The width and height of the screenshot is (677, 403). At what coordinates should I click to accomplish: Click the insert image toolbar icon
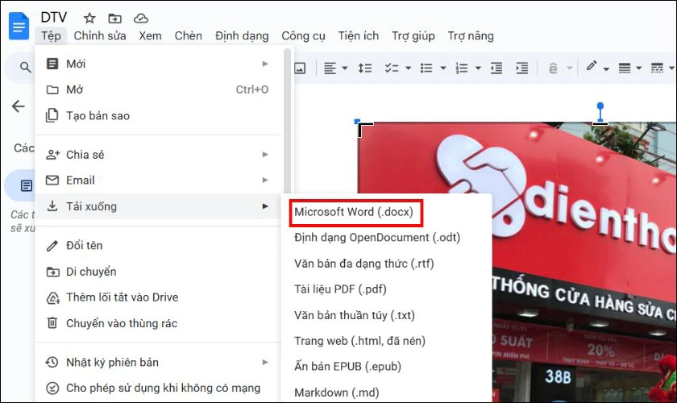tap(300, 68)
